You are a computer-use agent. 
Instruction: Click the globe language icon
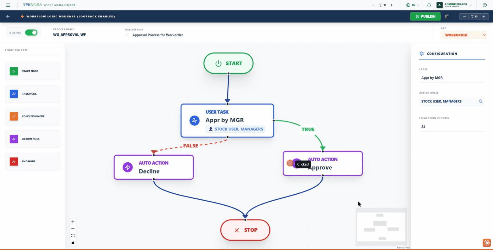tap(408, 5)
